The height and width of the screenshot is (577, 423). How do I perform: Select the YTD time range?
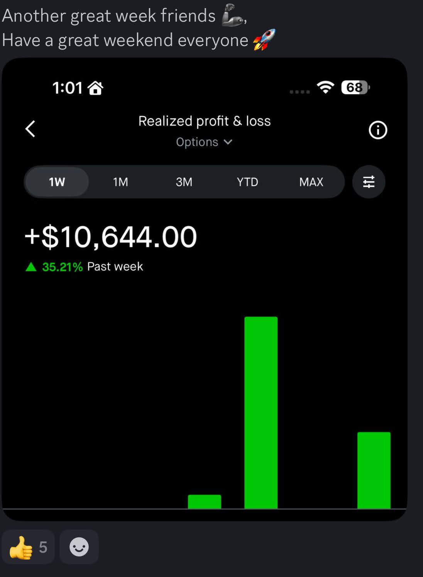click(247, 182)
